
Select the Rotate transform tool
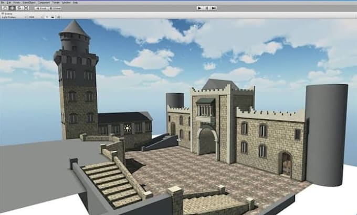[19, 8]
